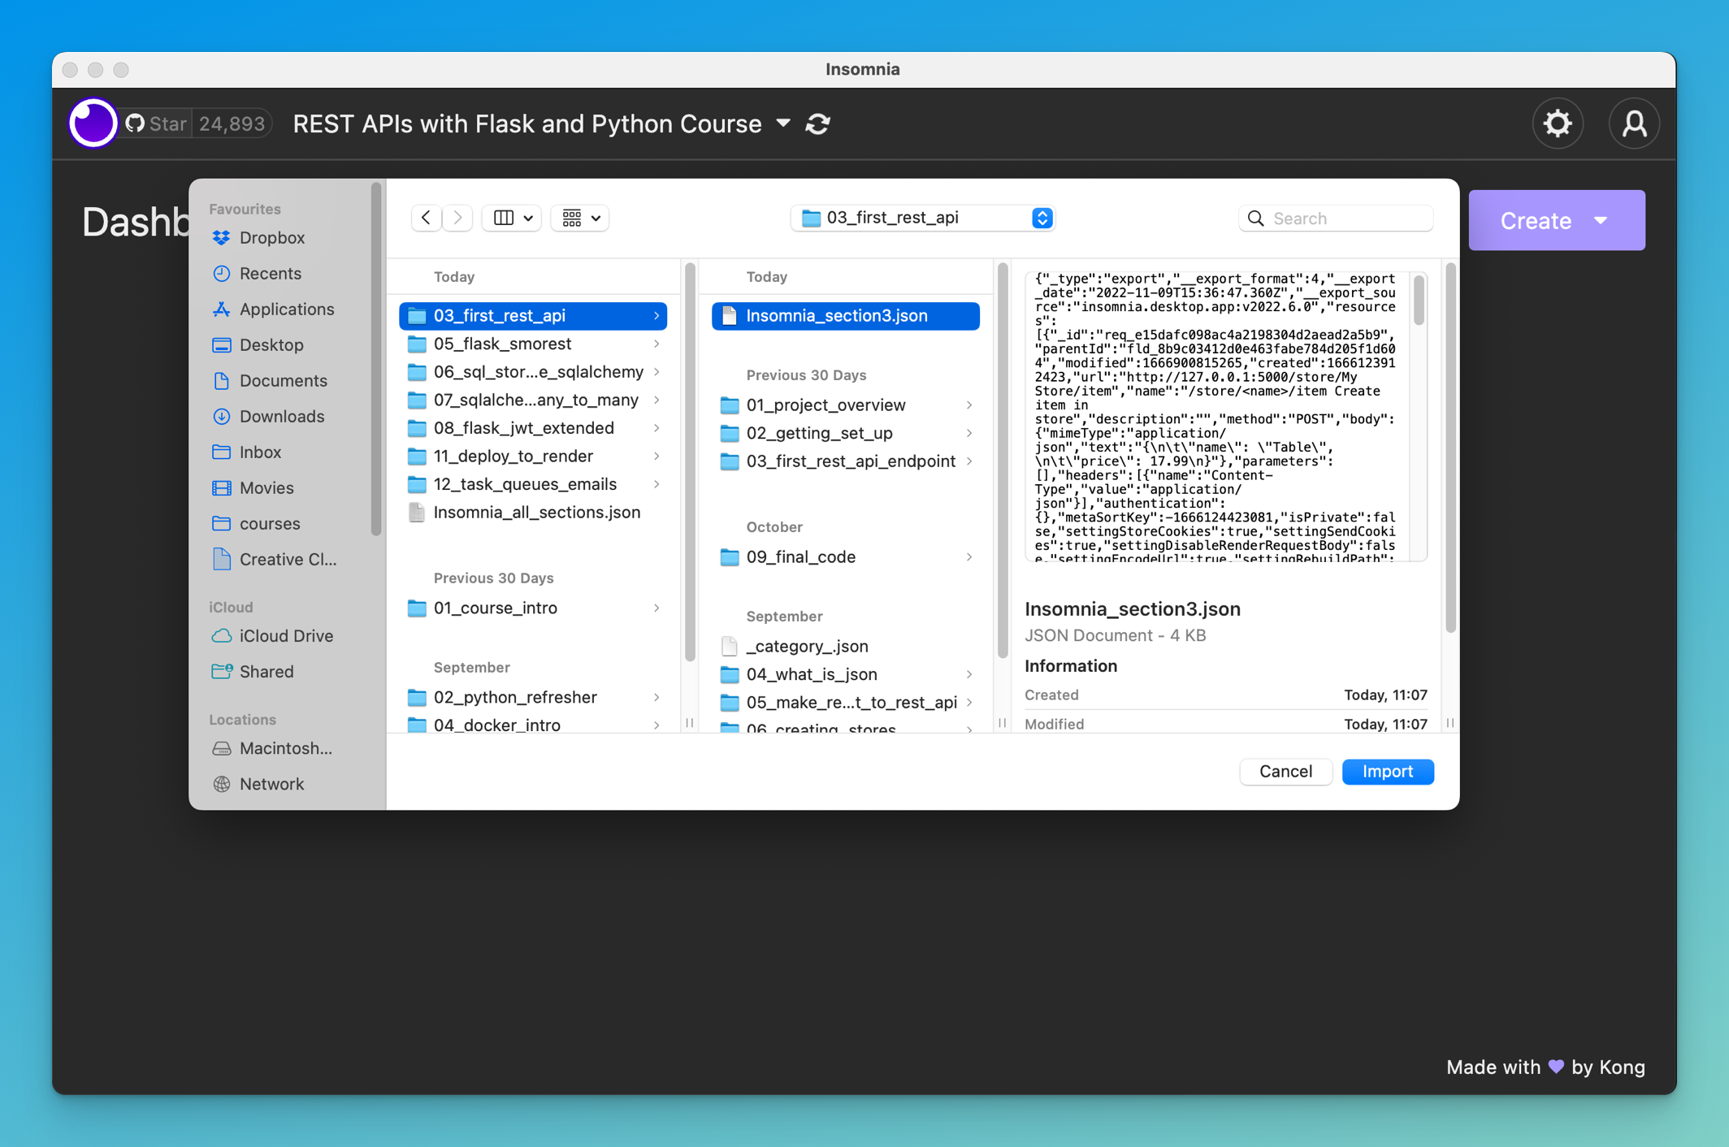Click the sync refresh arrows icon
The image size is (1729, 1147).
tap(817, 124)
